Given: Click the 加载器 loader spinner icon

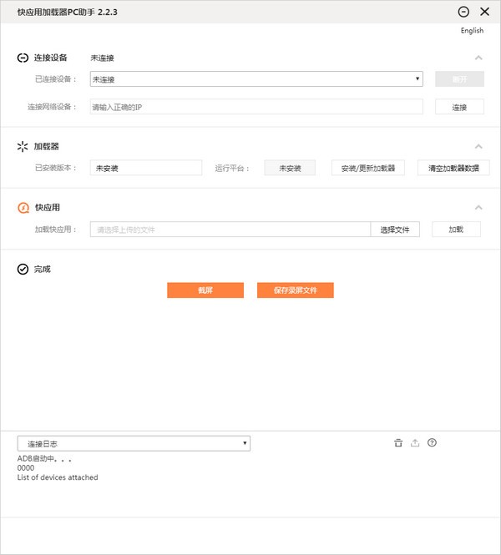Looking at the screenshot, I should tap(23, 146).
